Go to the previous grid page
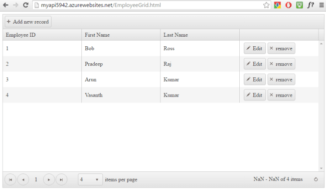Image resolution: width=326 pixels, height=194 pixels. tap(23, 179)
